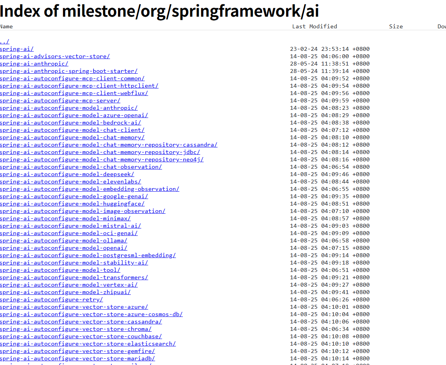Open spring-ai-autoconfigure-model-transformers/ link
The width and height of the screenshot is (446, 365).
74,278
